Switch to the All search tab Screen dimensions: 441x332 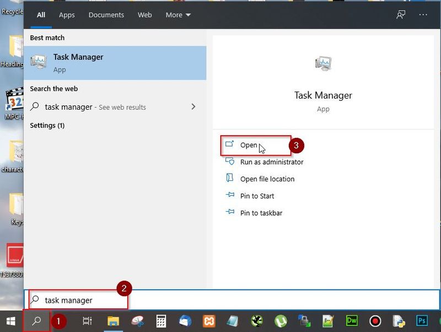tap(41, 15)
